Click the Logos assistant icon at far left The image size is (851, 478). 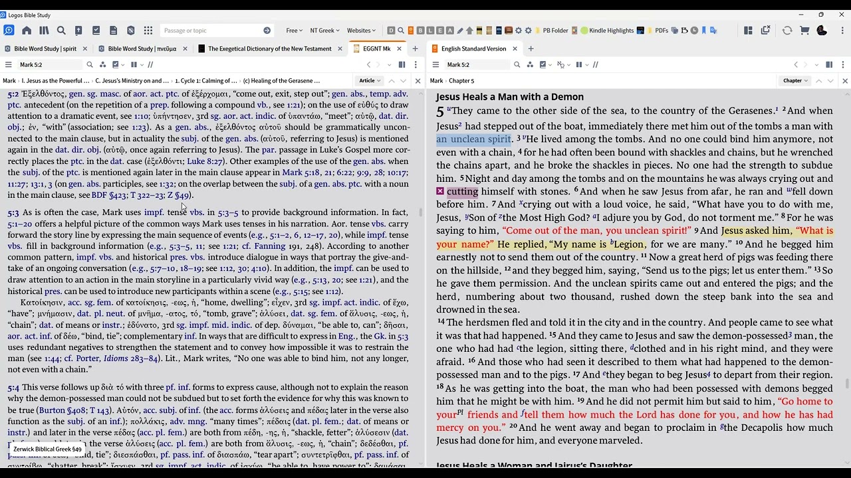click(9, 30)
